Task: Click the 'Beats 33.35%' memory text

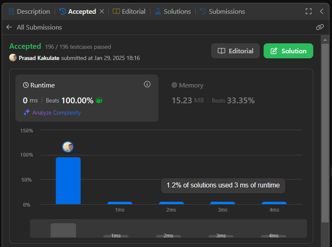Action: (233, 100)
